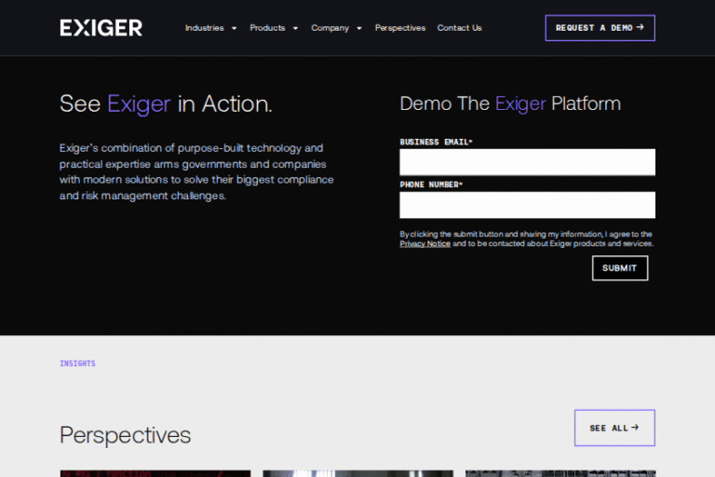This screenshot has height=477, width=715.
Task: Focus the Business Email input field
Action: tap(527, 162)
